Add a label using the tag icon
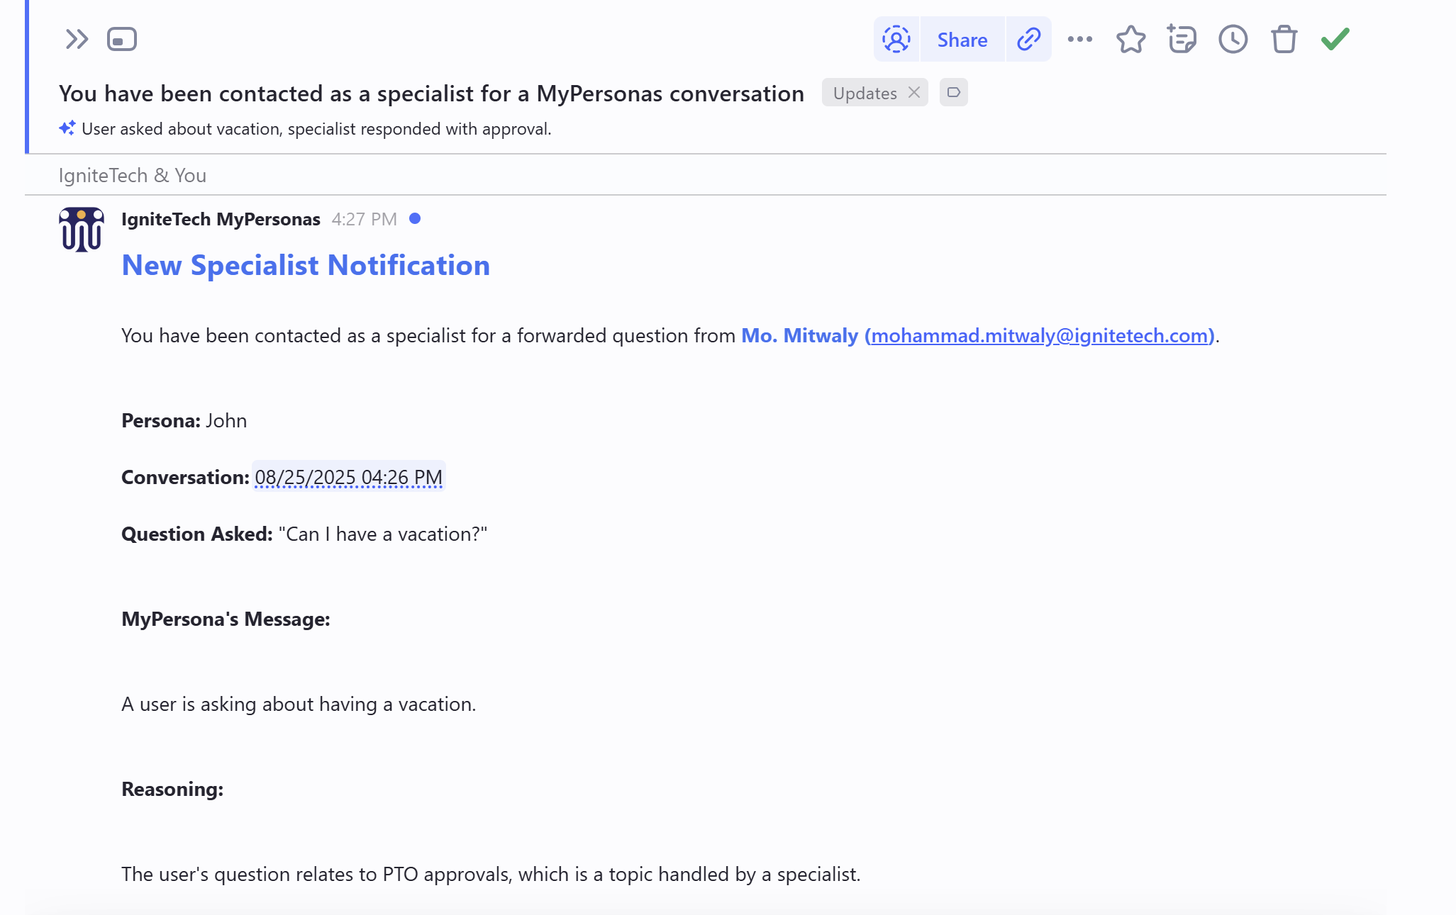This screenshot has height=915, width=1456. [x=953, y=93]
